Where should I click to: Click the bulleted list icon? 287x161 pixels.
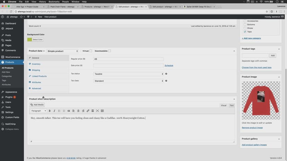[59, 111]
